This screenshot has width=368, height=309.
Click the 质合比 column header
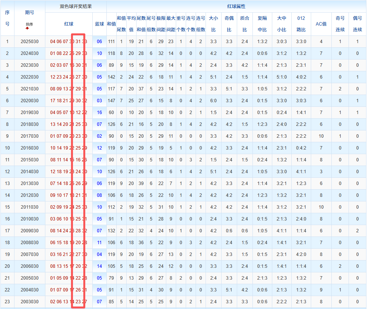tap(245, 24)
